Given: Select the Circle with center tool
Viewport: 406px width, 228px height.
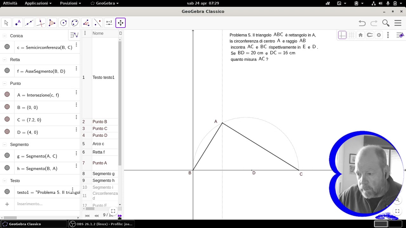Looking at the screenshot, I should [x=63, y=23].
